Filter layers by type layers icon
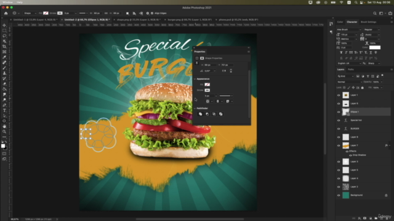394x221 pixels. [x=368, y=76]
